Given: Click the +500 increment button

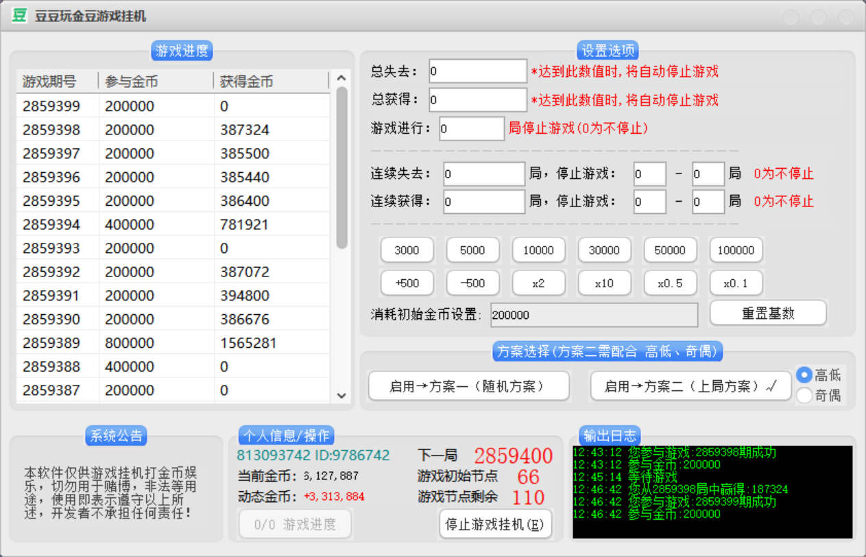Looking at the screenshot, I should [x=407, y=283].
